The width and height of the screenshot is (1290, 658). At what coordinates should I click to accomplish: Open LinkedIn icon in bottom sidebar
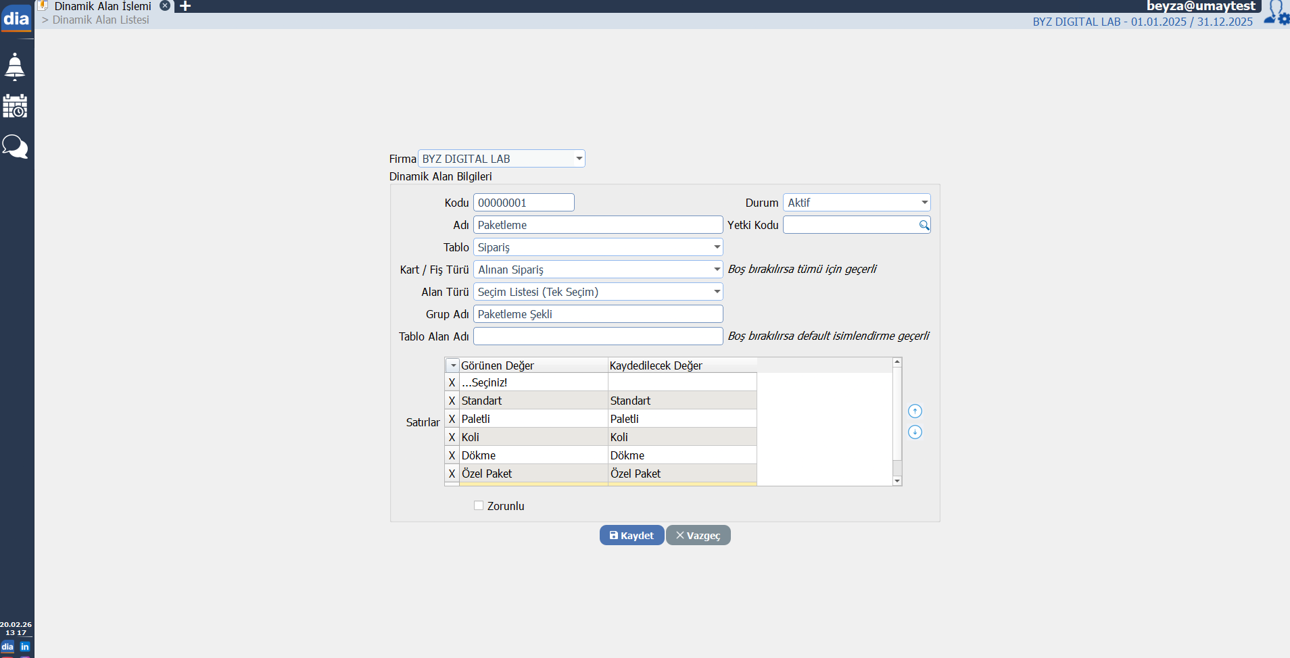click(25, 647)
